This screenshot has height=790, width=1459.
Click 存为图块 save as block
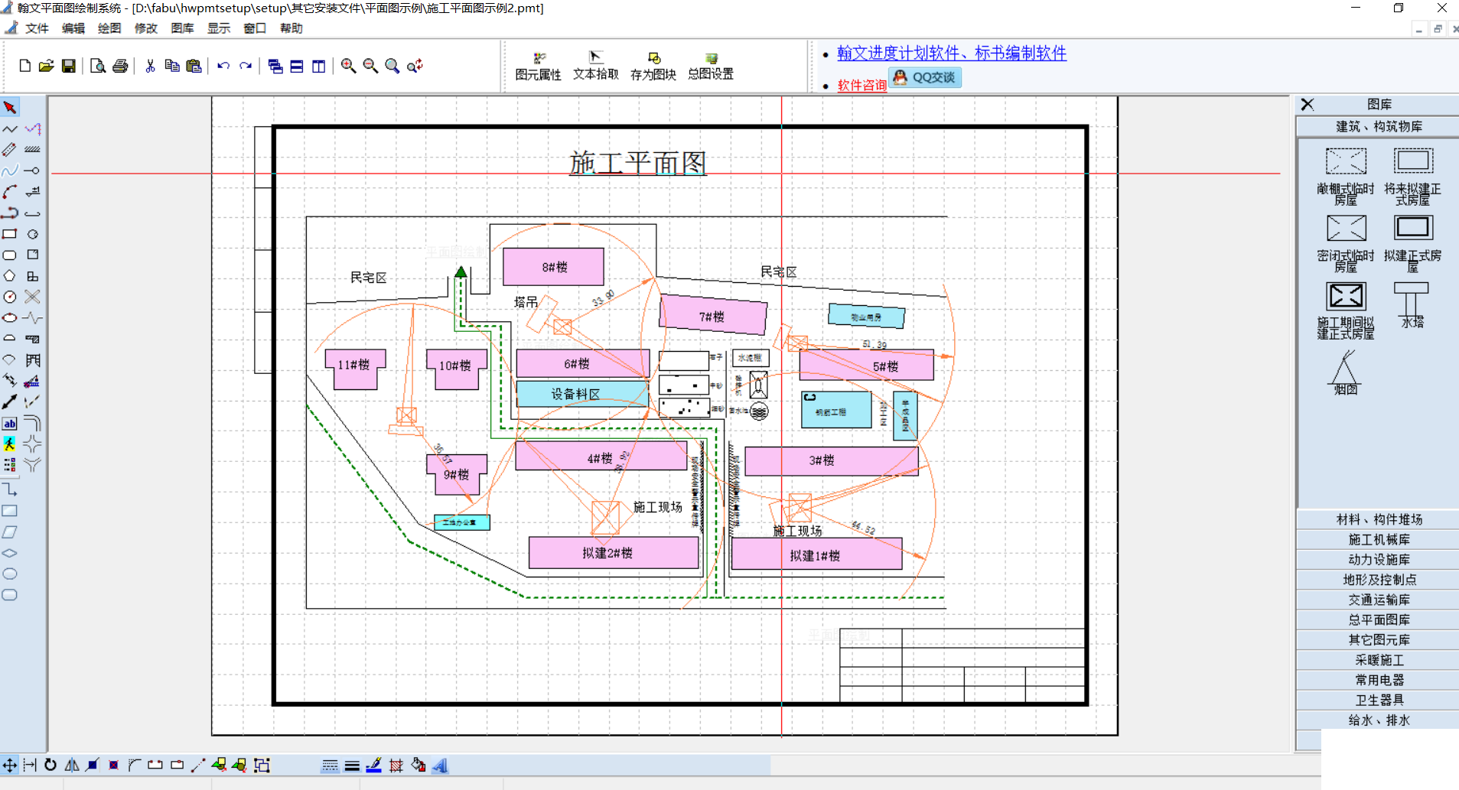click(653, 67)
